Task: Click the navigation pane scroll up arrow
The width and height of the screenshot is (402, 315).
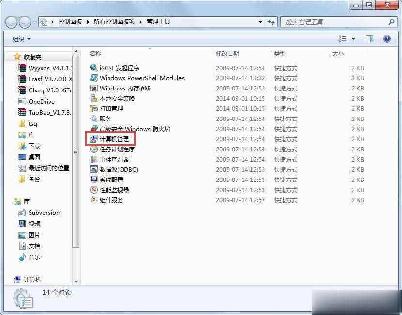Action: tap(76, 51)
